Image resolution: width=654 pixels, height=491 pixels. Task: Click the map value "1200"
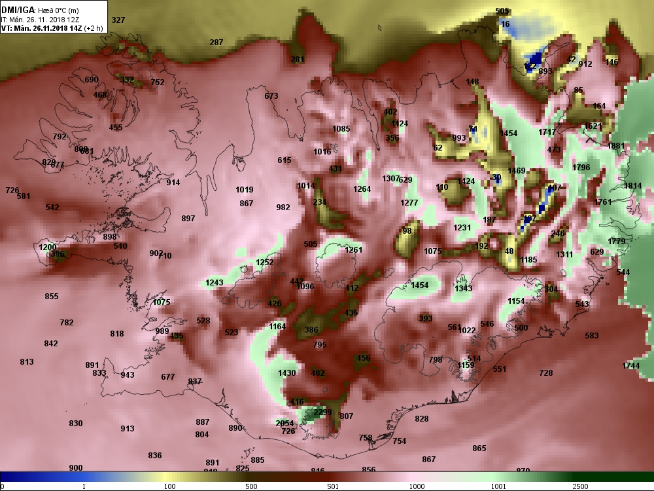pos(48,247)
